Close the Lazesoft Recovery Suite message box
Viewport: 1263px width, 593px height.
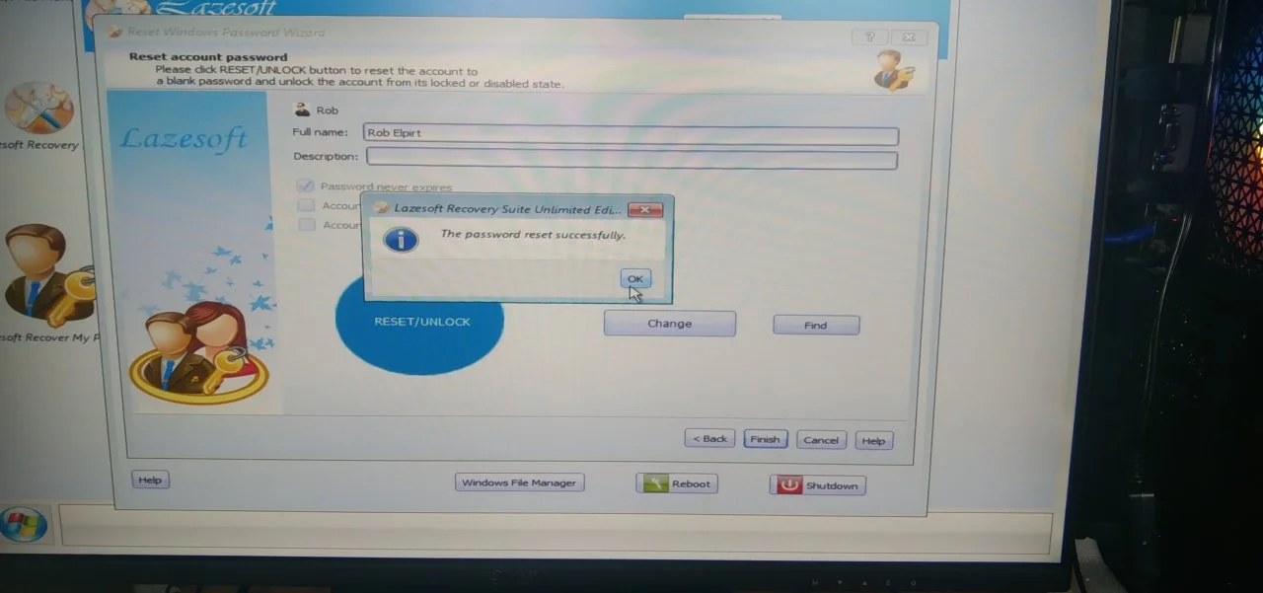[x=644, y=209]
